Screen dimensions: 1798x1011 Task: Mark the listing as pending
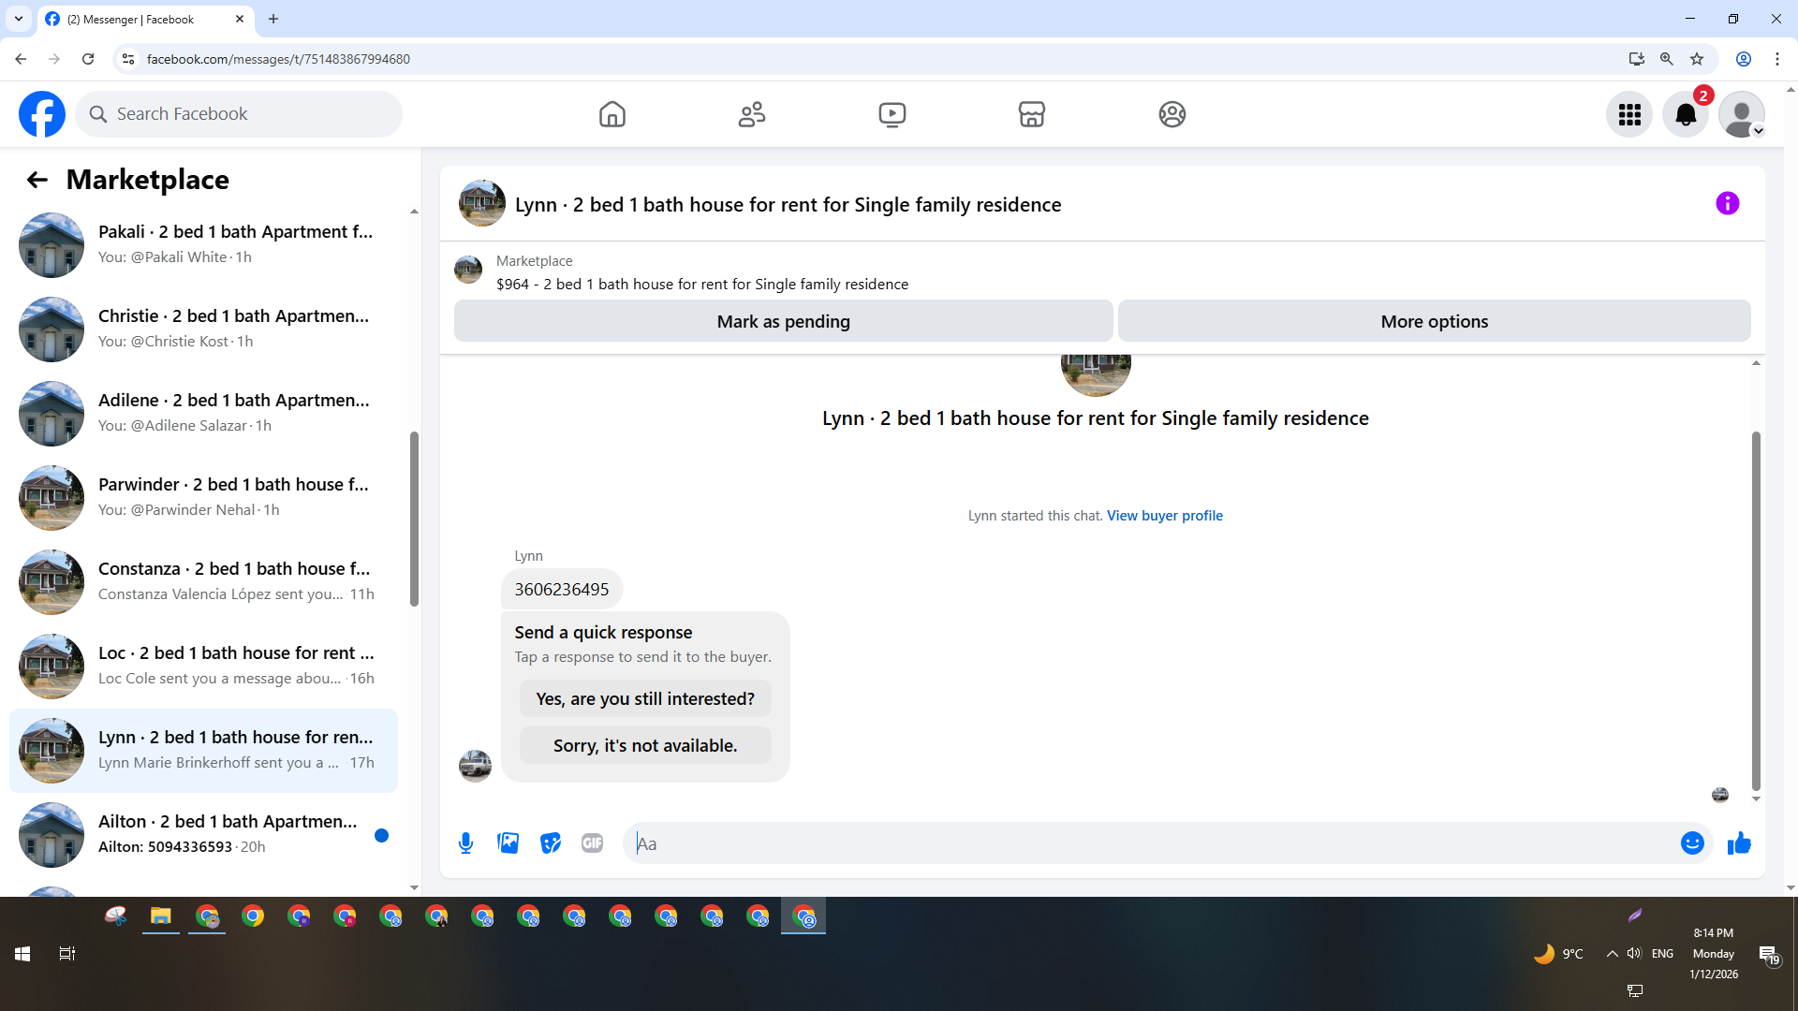tap(783, 321)
